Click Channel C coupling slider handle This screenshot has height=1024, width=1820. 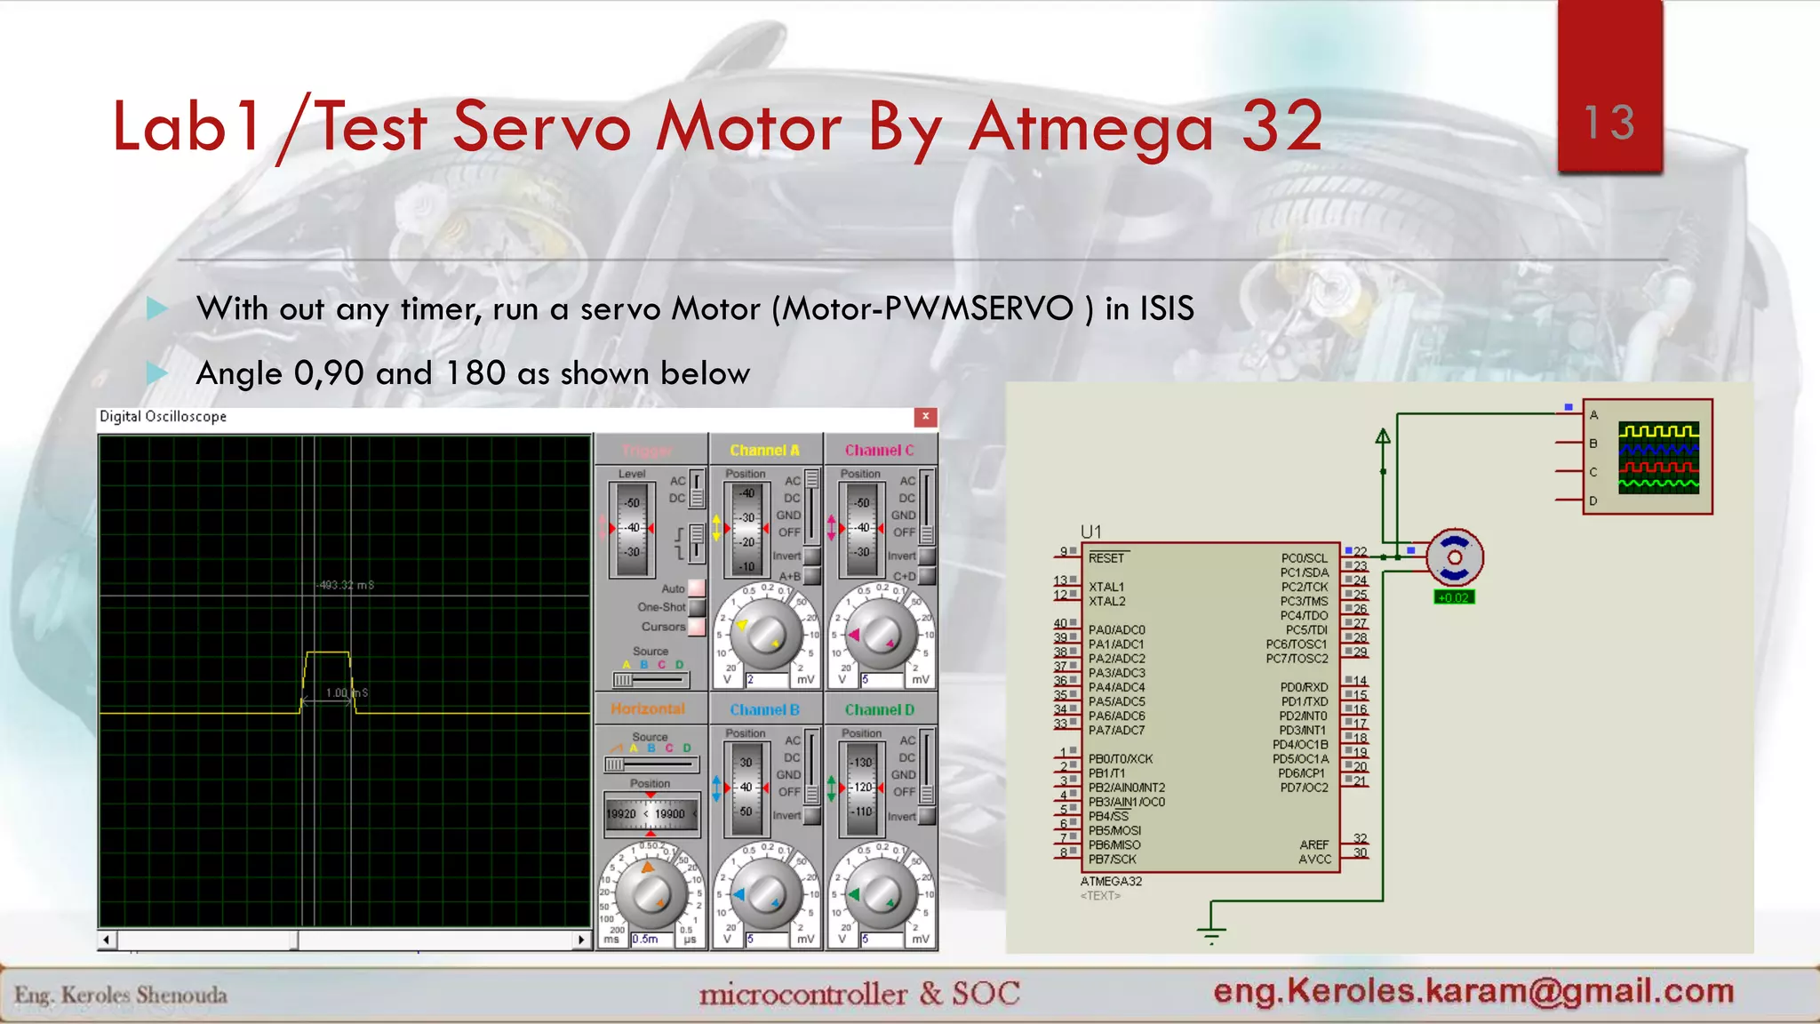927,533
